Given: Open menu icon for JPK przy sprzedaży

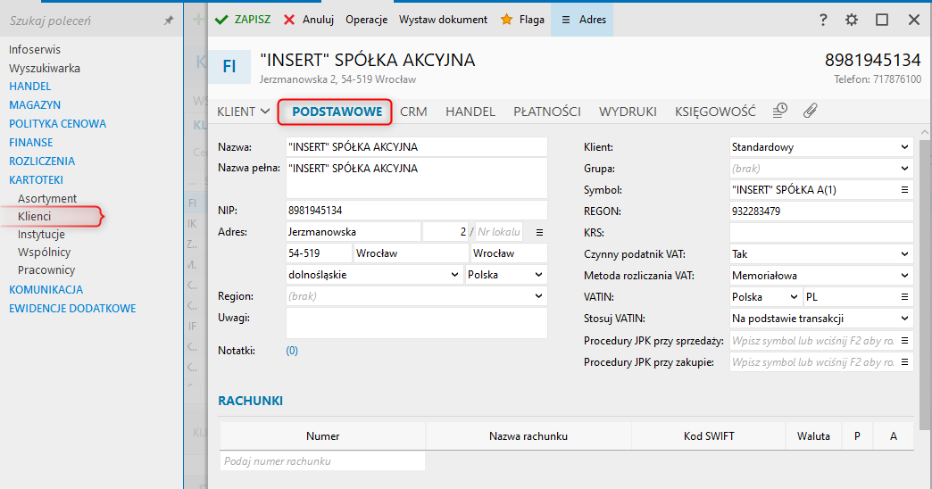Looking at the screenshot, I should 904,340.
